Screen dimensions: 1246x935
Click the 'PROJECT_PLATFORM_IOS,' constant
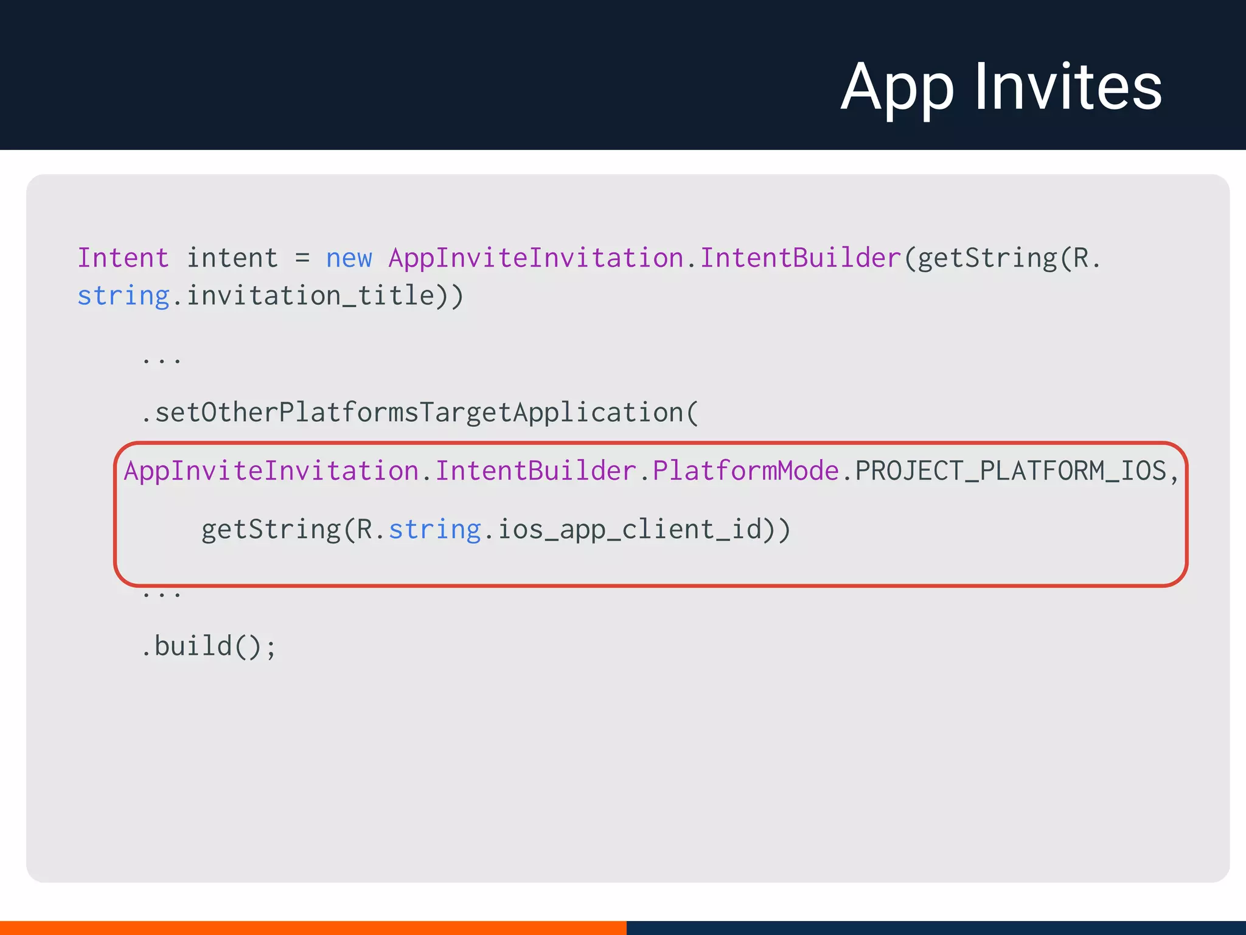(1017, 472)
